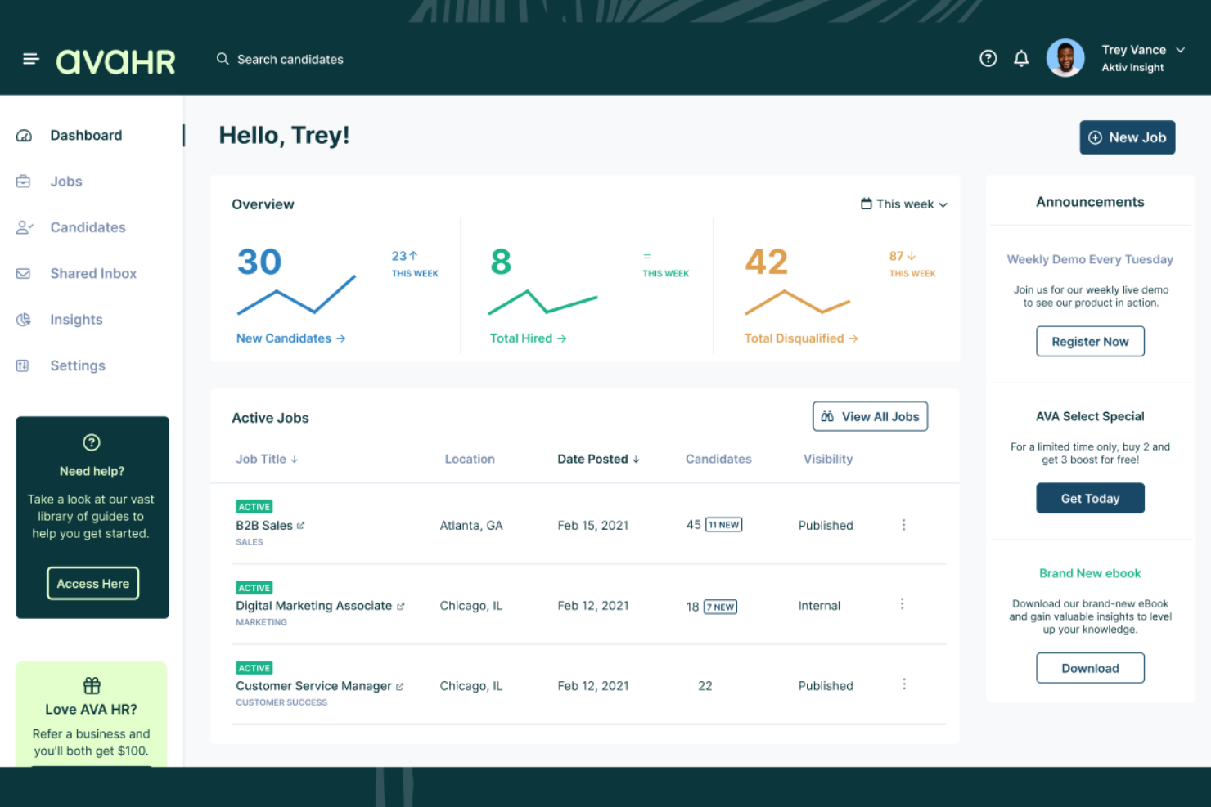Click the New Job button
The image size is (1211, 807).
[x=1127, y=137]
